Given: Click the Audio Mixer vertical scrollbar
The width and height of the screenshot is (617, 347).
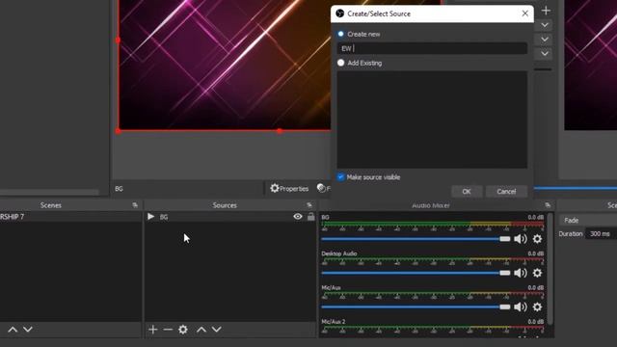Looking at the screenshot, I should tap(550, 269).
